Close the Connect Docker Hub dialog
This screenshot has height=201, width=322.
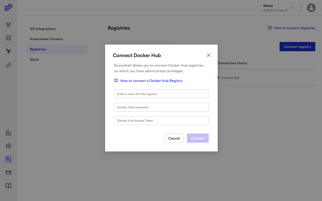tap(209, 55)
